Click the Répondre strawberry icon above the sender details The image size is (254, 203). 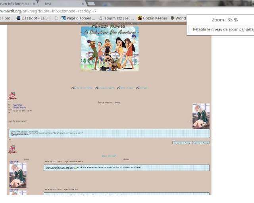[12, 96]
